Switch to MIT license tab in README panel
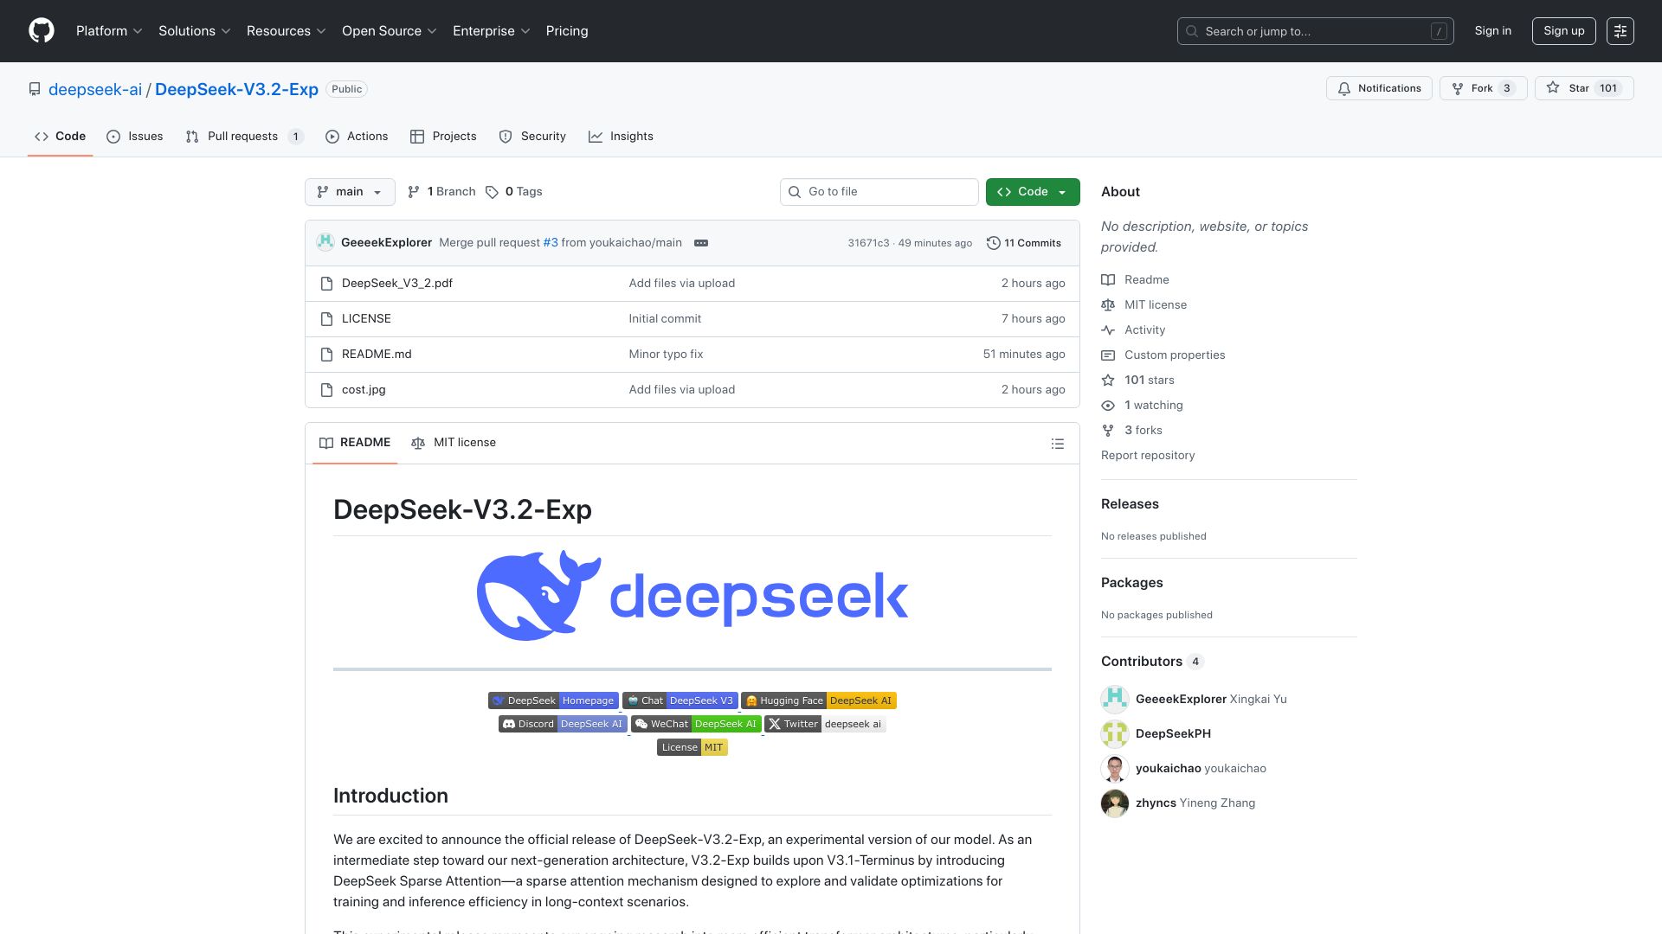Screen dimensions: 1662x934 point(454,443)
